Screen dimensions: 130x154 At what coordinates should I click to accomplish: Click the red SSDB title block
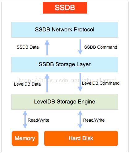click(65, 8)
